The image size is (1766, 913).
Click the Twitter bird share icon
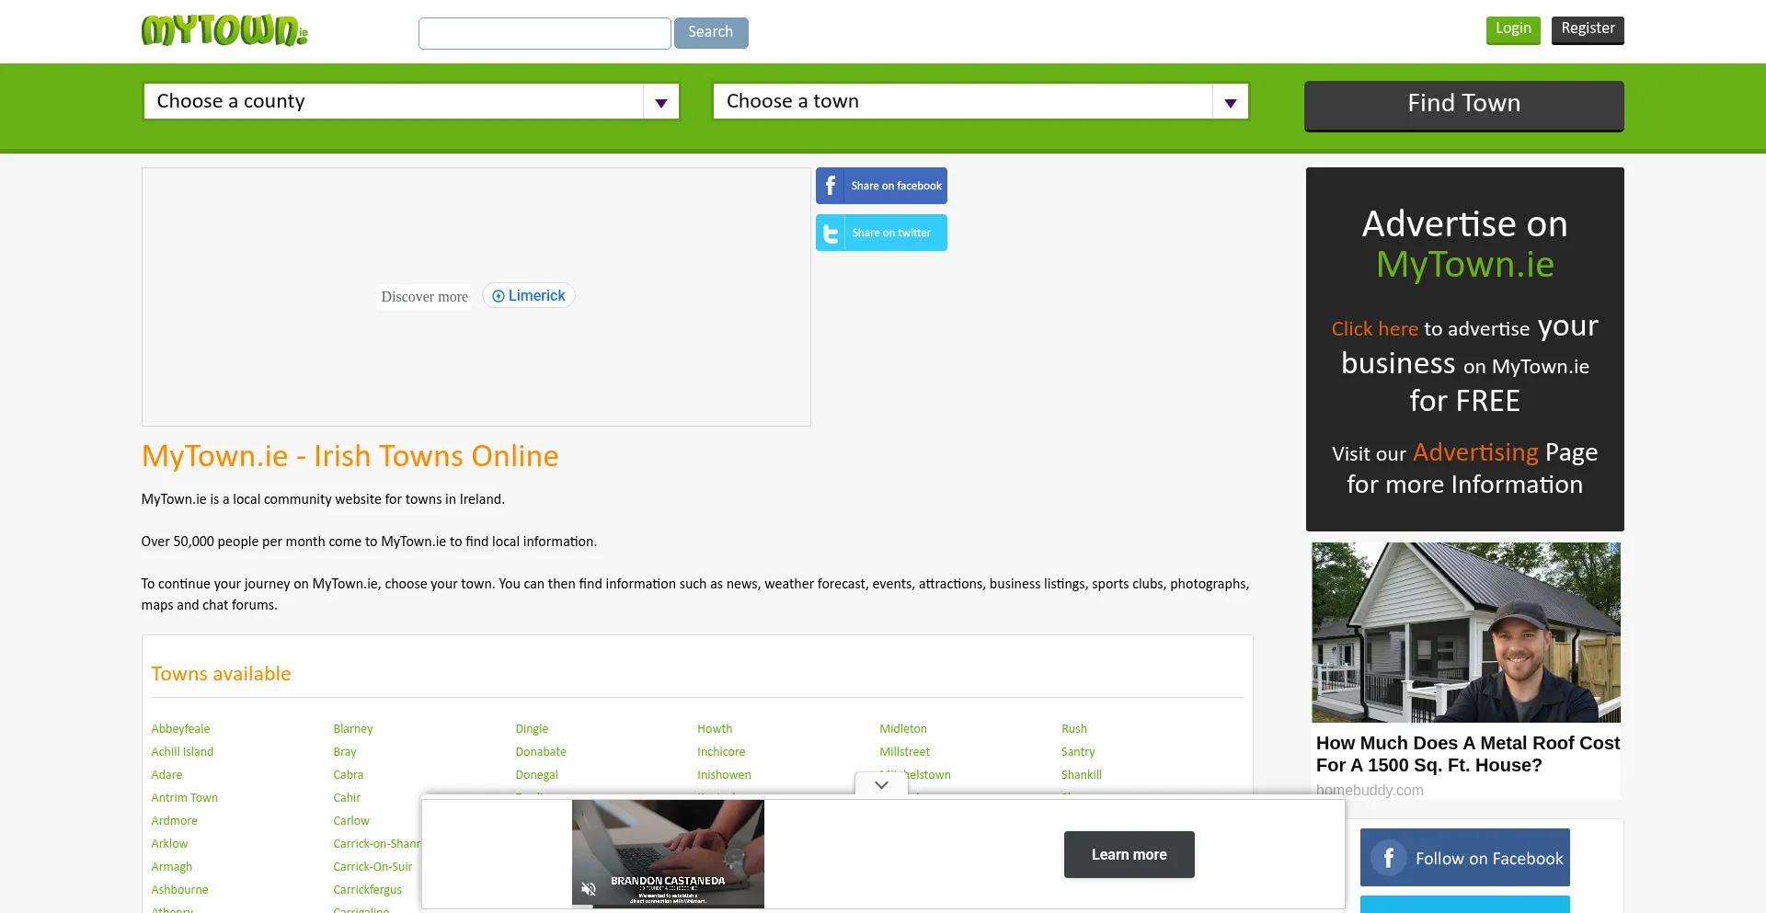(830, 234)
